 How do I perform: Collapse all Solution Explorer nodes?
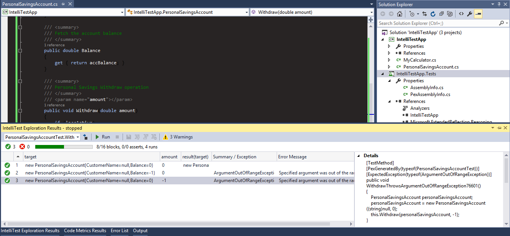click(441, 14)
